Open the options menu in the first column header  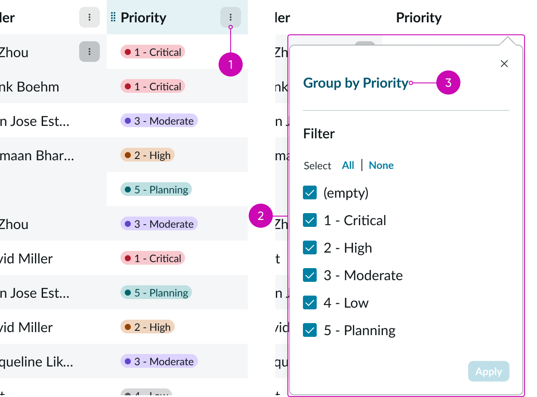[x=89, y=17]
